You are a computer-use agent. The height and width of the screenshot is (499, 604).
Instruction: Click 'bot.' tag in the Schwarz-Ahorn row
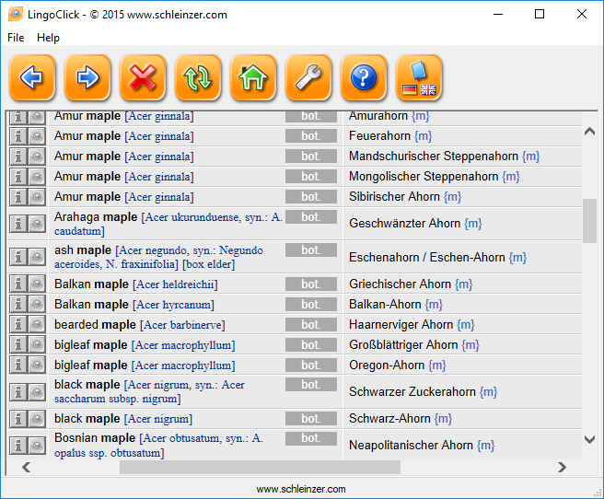[311, 419]
